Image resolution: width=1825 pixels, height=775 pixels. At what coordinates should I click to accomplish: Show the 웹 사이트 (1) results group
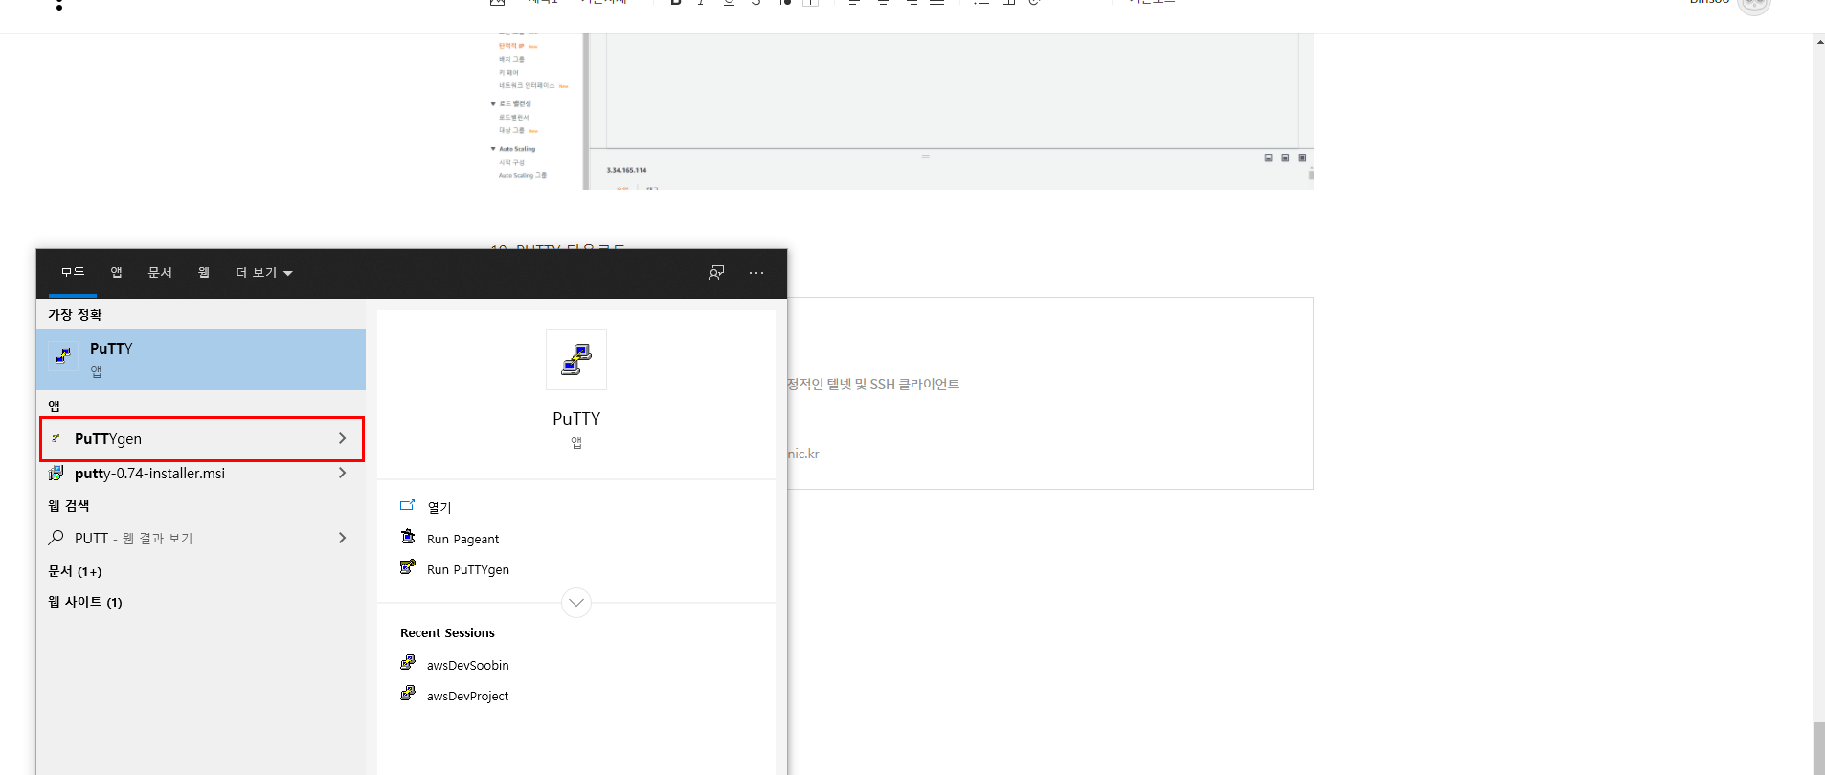[85, 602]
